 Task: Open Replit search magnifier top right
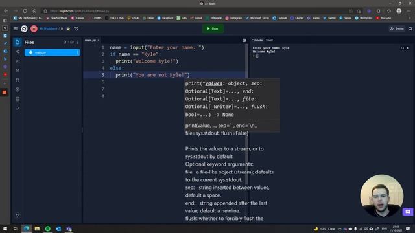(410, 28)
